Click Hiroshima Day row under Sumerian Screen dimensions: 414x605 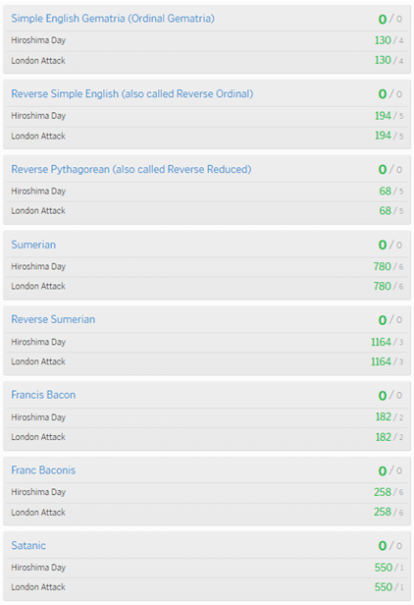pyautogui.click(x=207, y=266)
